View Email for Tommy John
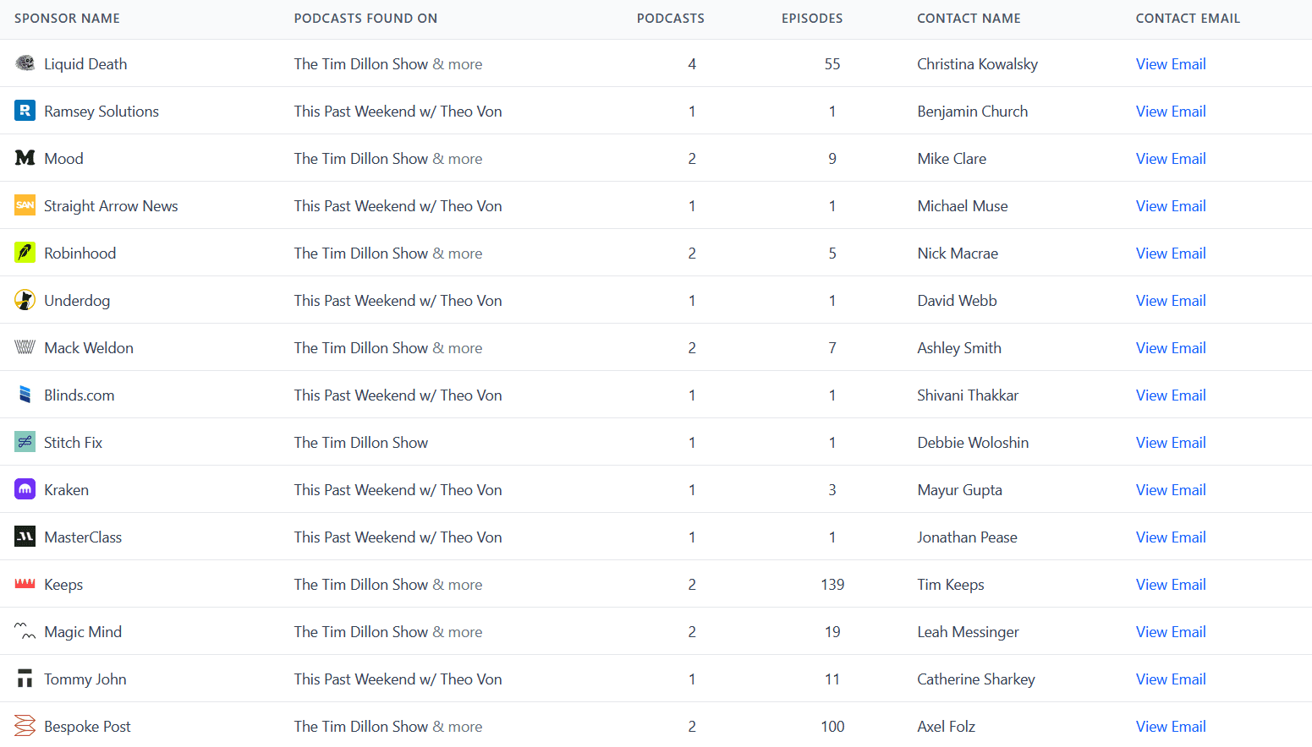This screenshot has height=747, width=1312. pos(1171,679)
